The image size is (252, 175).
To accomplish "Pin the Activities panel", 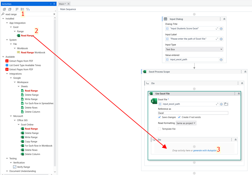I will coord(54,4).
